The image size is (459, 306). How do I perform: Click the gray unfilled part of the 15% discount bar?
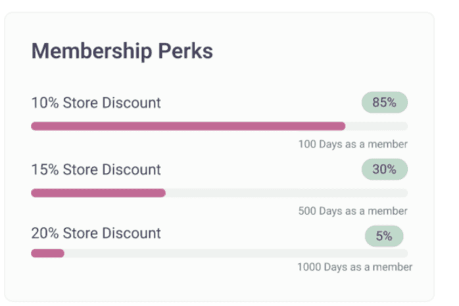click(286, 193)
